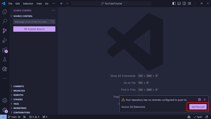Open notifications bell in status bar
The height and width of the screenshot is (119, 211).
coord(207,117)
